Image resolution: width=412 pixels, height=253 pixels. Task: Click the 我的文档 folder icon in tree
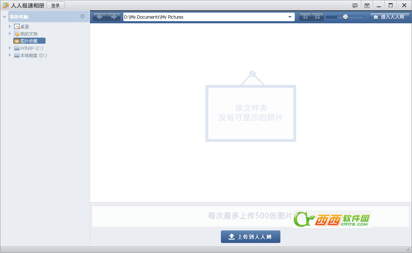pos(17,34)
